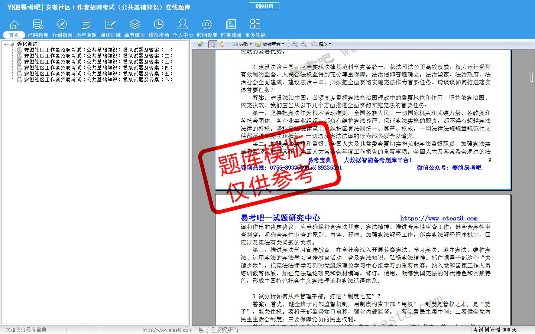Select the hand pan tool
Viewport: 535px width, 334px height.
222,44
